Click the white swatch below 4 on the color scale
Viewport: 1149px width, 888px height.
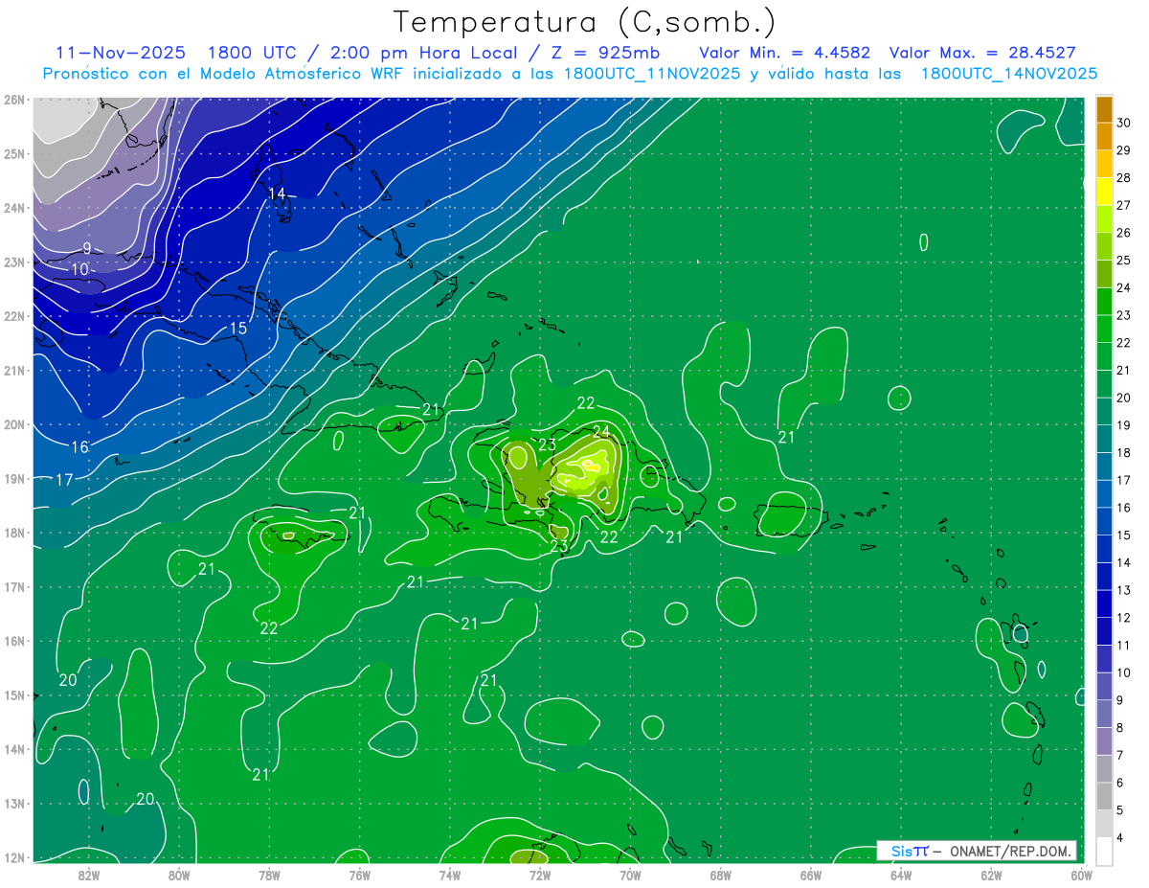[x=1104, y=851]
